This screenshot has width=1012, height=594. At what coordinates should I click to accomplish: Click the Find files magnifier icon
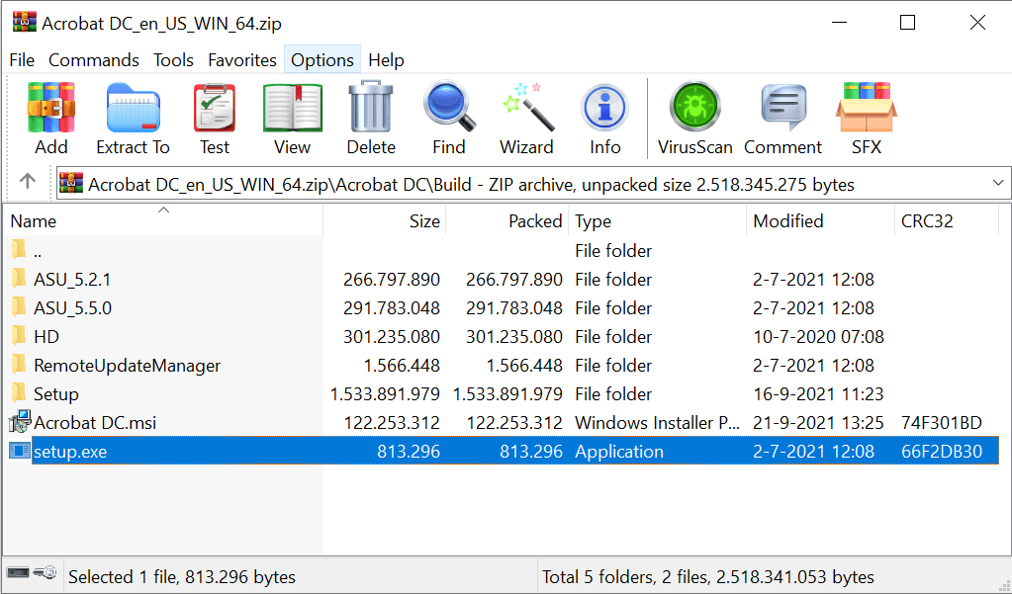tap(449, 118)
